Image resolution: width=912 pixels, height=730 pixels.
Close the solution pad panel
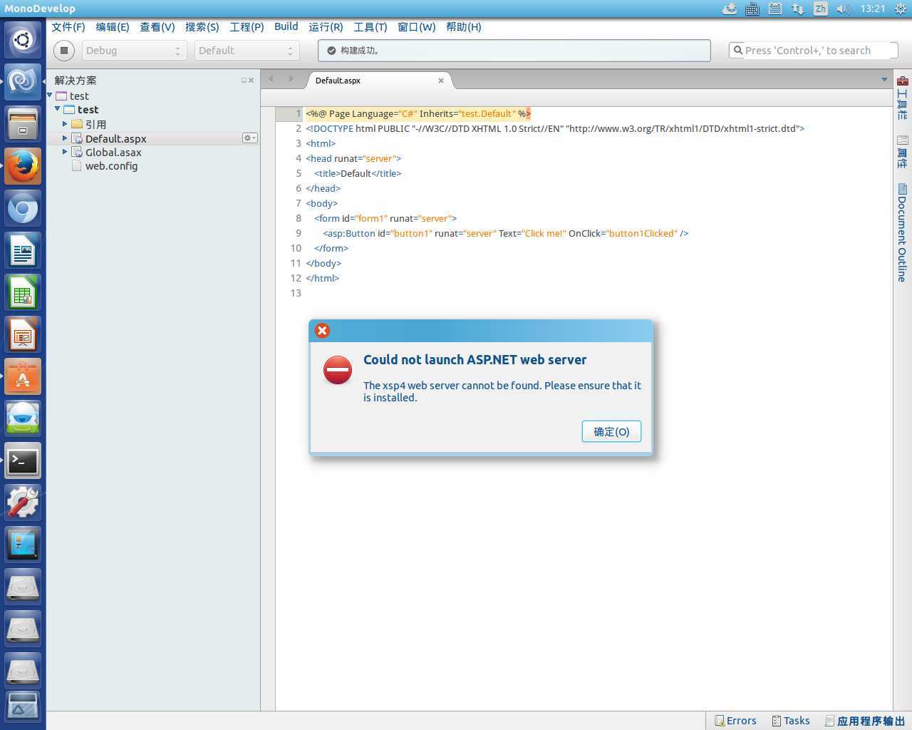click(x=251, y=81)
